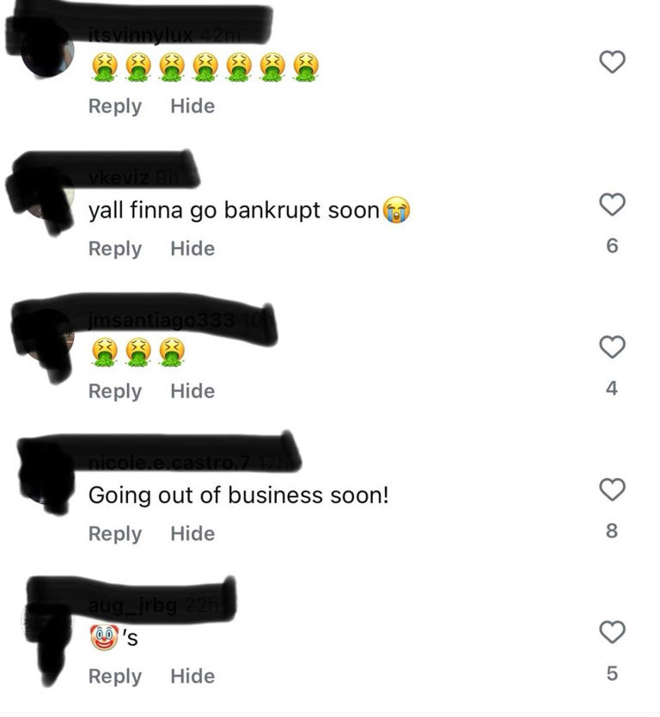Reply to 'yall finna go bankrupt soon'

[114, 249]
